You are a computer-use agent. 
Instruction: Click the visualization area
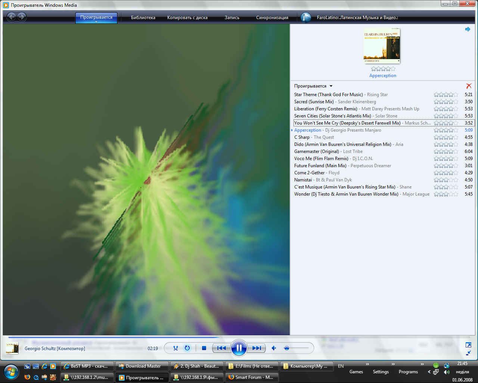(x=146, y=180)
